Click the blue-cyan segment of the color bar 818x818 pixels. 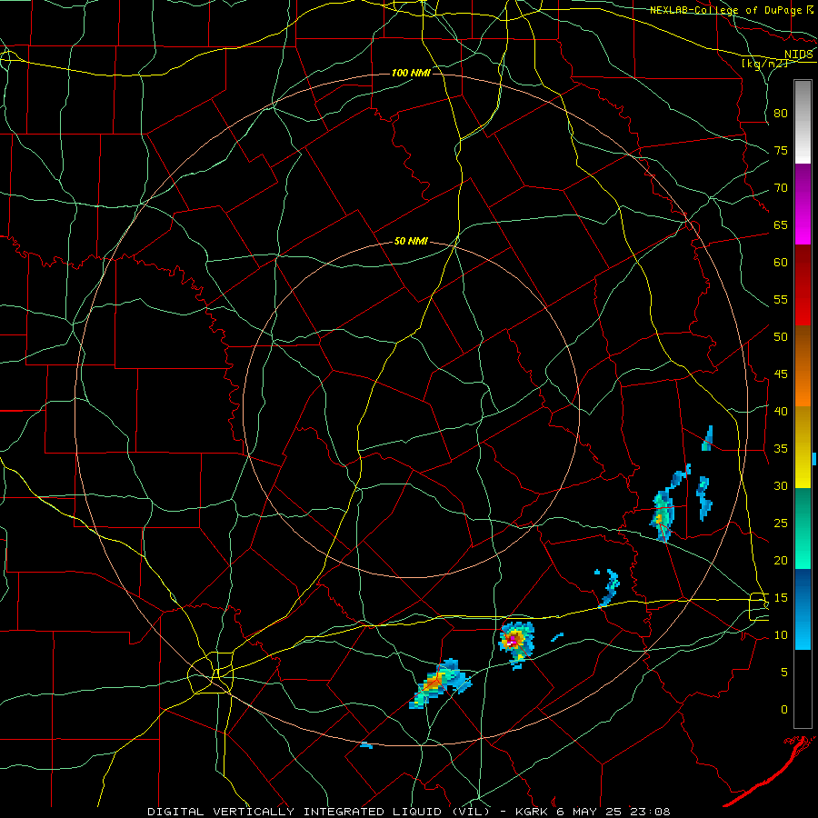click(x=803, y=609)
